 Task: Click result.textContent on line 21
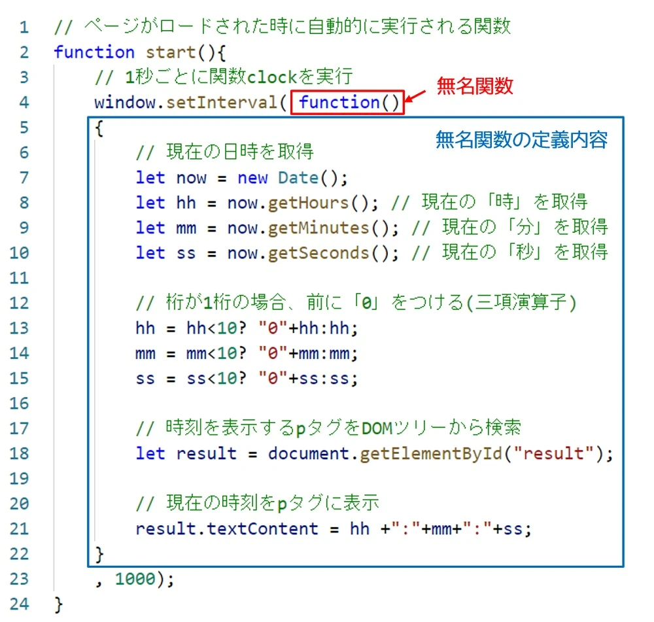(227, 529)
